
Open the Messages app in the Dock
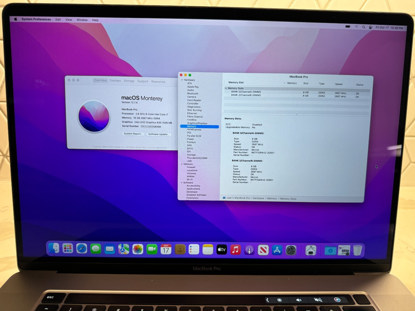[x=96, y=249]
